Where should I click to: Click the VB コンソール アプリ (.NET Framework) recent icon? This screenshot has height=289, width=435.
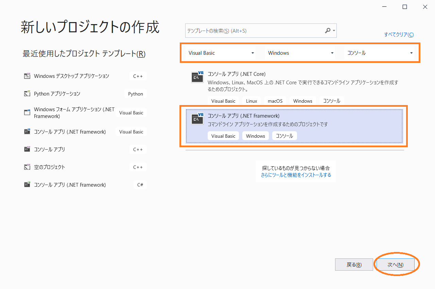(x=27, y=132)
